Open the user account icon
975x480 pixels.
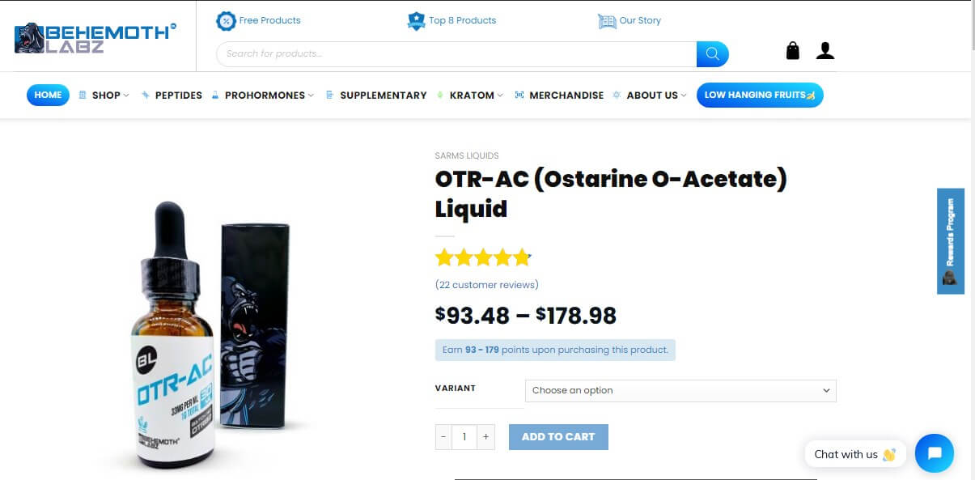[825, 51]
